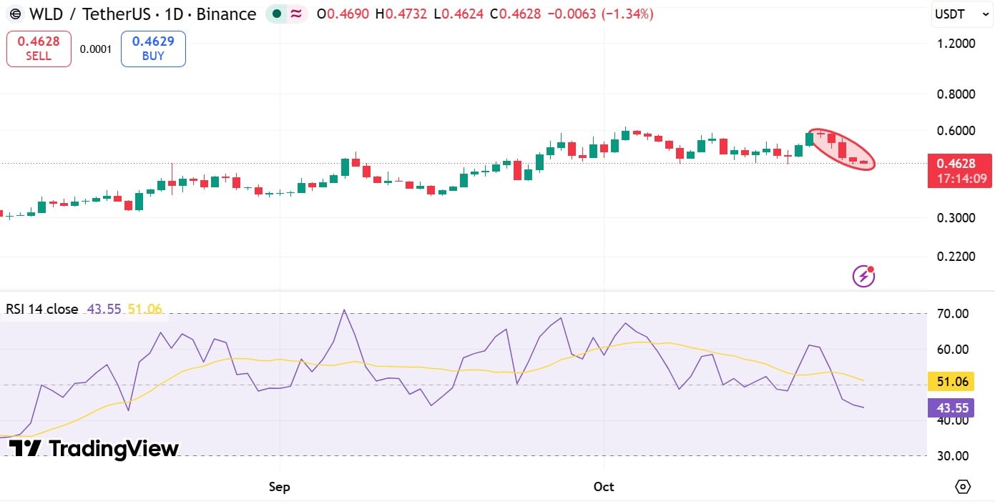
Task: Click the purple 43.55 axis label
Action: (x=953, y=408)
